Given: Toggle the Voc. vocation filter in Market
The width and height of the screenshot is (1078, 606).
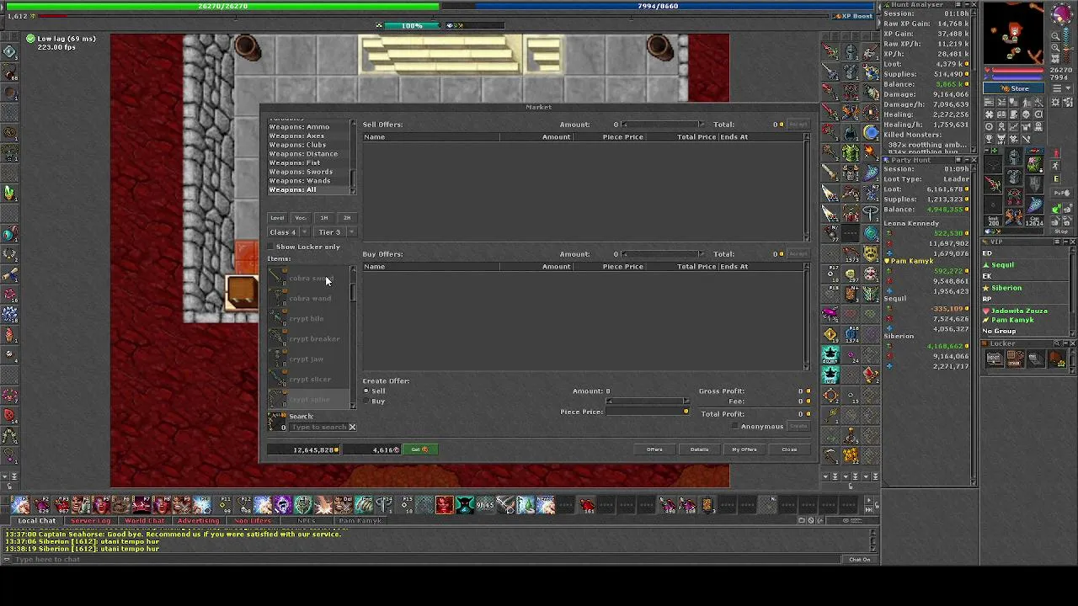Looking at the screenshot, I should tap(301, 218).
